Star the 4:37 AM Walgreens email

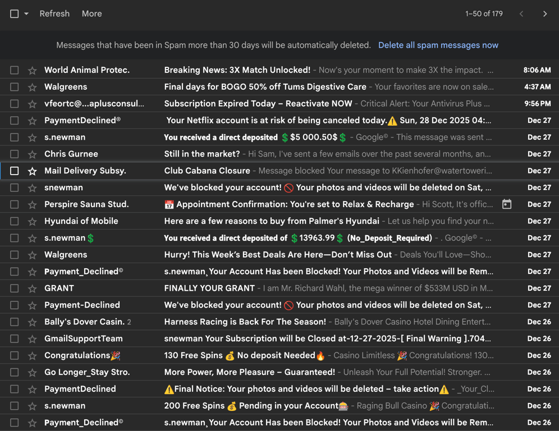pos(33,87)
